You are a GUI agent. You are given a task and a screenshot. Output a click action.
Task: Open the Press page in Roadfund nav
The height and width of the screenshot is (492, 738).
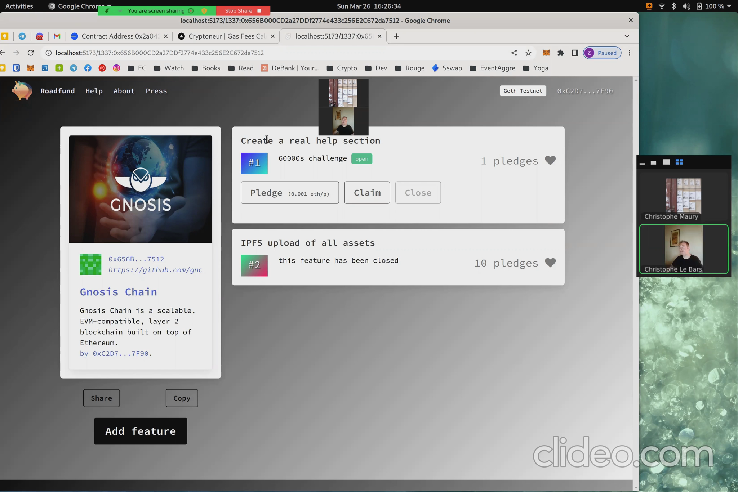pos(156,91)
